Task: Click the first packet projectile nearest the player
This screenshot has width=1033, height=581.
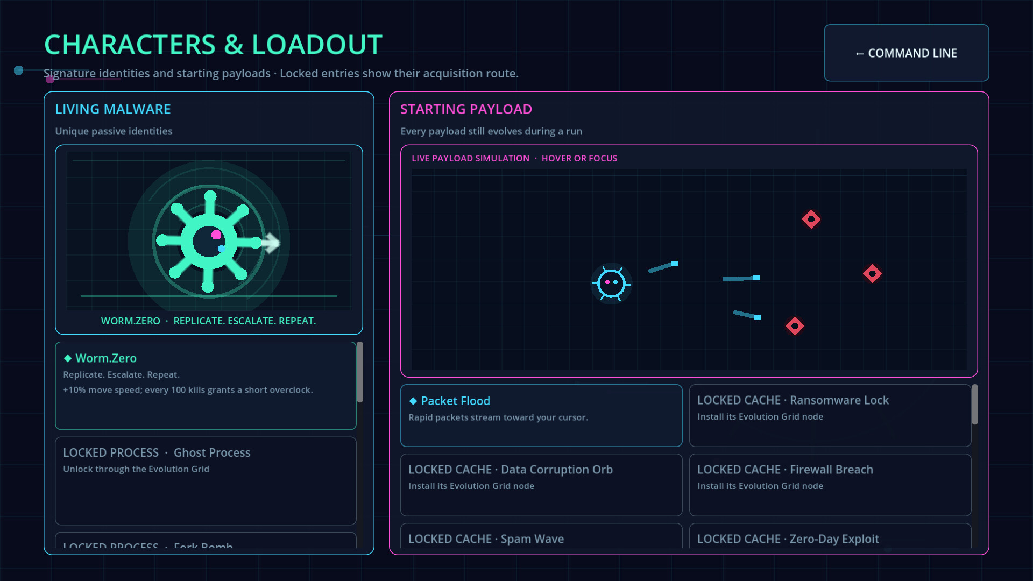Action: [x=663, y=266]
